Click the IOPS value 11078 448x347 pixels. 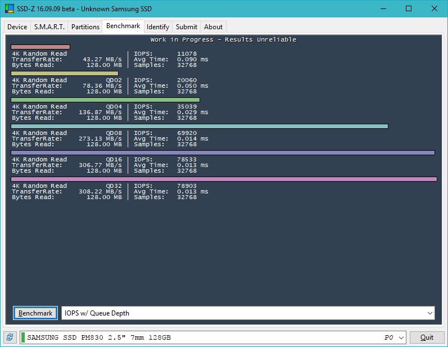tap(187, 54)
